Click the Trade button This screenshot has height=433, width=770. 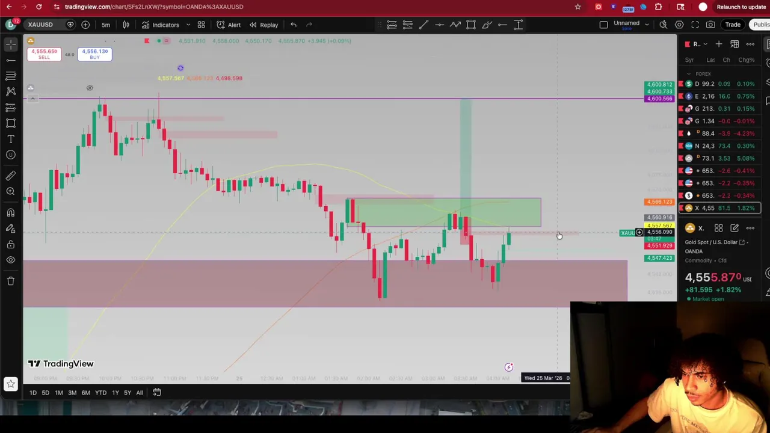click(x=733, y=25)
